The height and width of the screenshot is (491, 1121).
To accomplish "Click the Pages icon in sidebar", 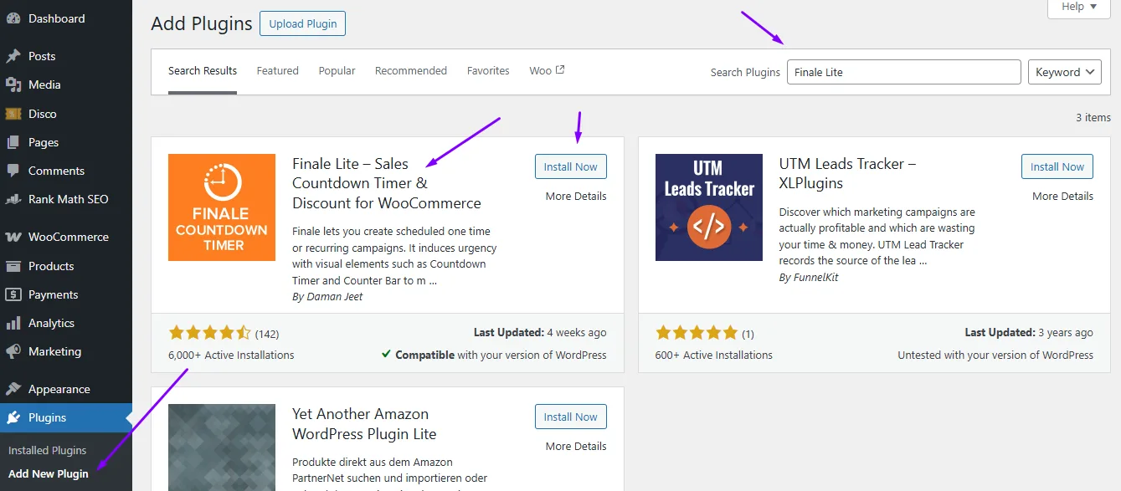I will click(13, 142).
